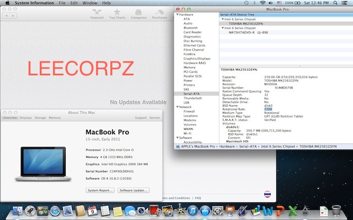Collapse the Network section triangle
The height and width of the screenshot is (220, 353).
click(178, 107)
